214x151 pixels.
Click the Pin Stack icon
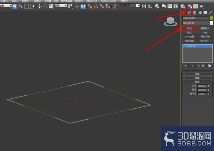click(185, 66)
